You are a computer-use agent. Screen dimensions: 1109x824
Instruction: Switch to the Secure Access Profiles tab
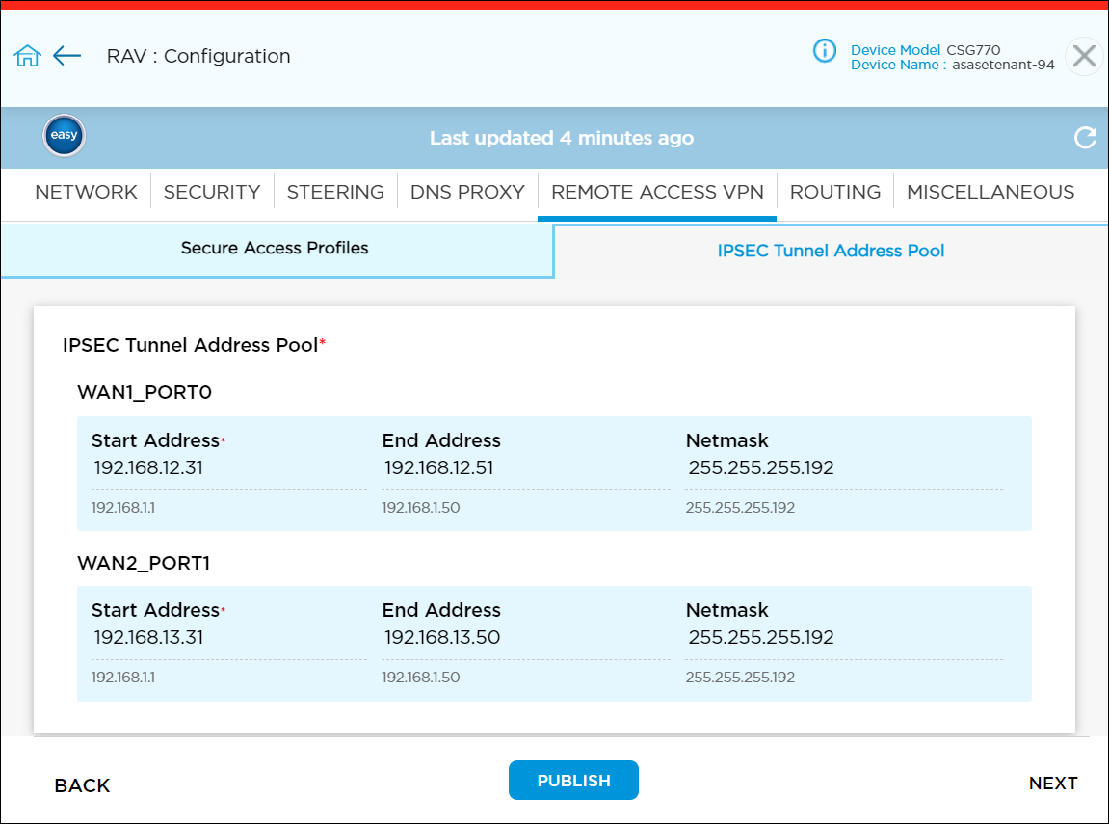pyautogui.click(x=275, y=248)
